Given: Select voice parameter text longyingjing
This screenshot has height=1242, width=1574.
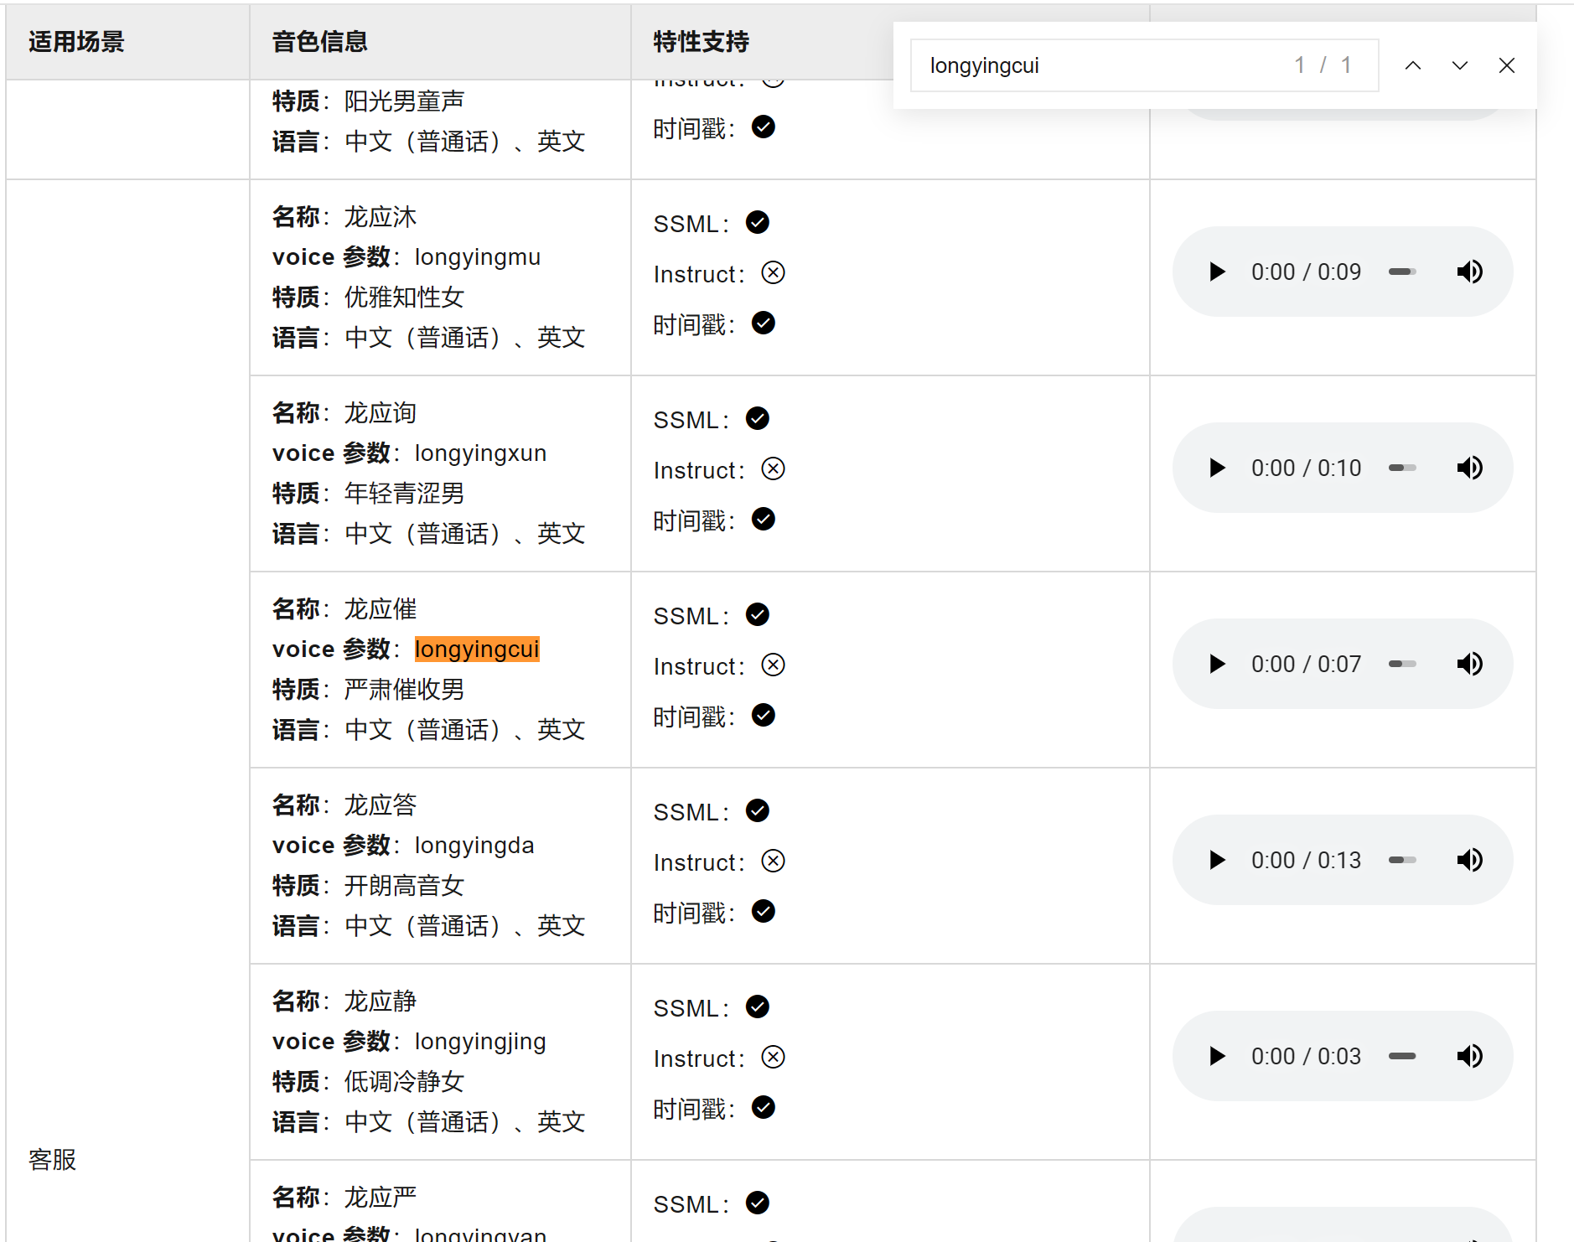Looking at the screenshot, I should point(480,1041).
